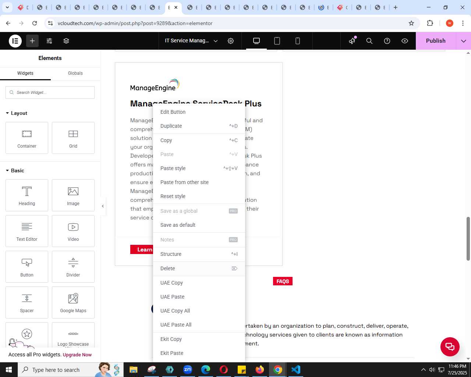This screenshot has height=377, width=471.
Task: Open What's New megaphone icon
Action: coord(352,41)
